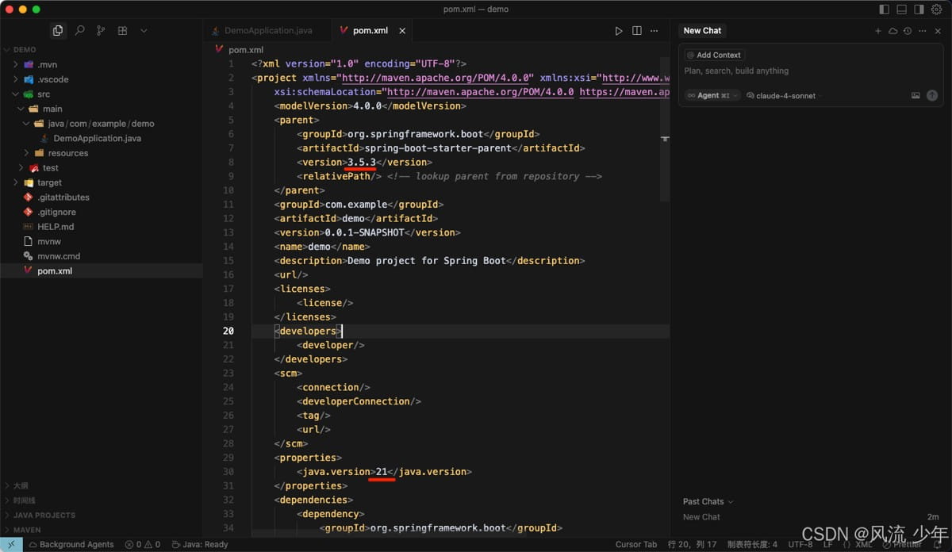Toggle the primary left sidebar
The height and width of the screenshot is (552, 952).
[885, 10]
